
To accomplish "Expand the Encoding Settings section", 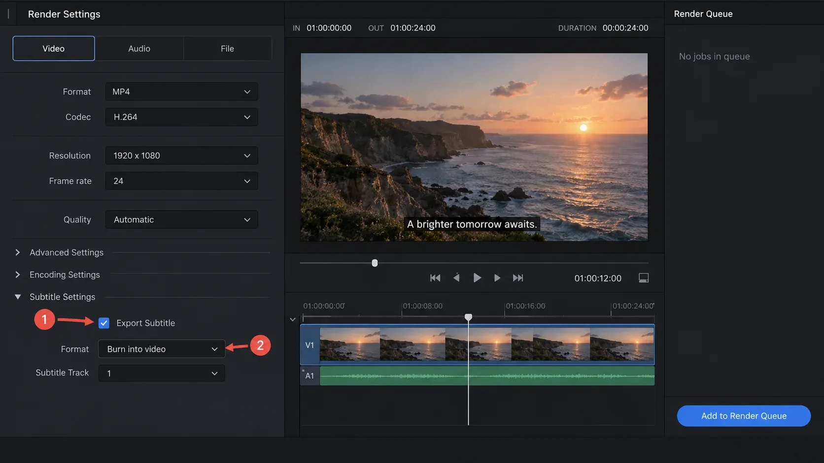I will click(x=18, y=275).
